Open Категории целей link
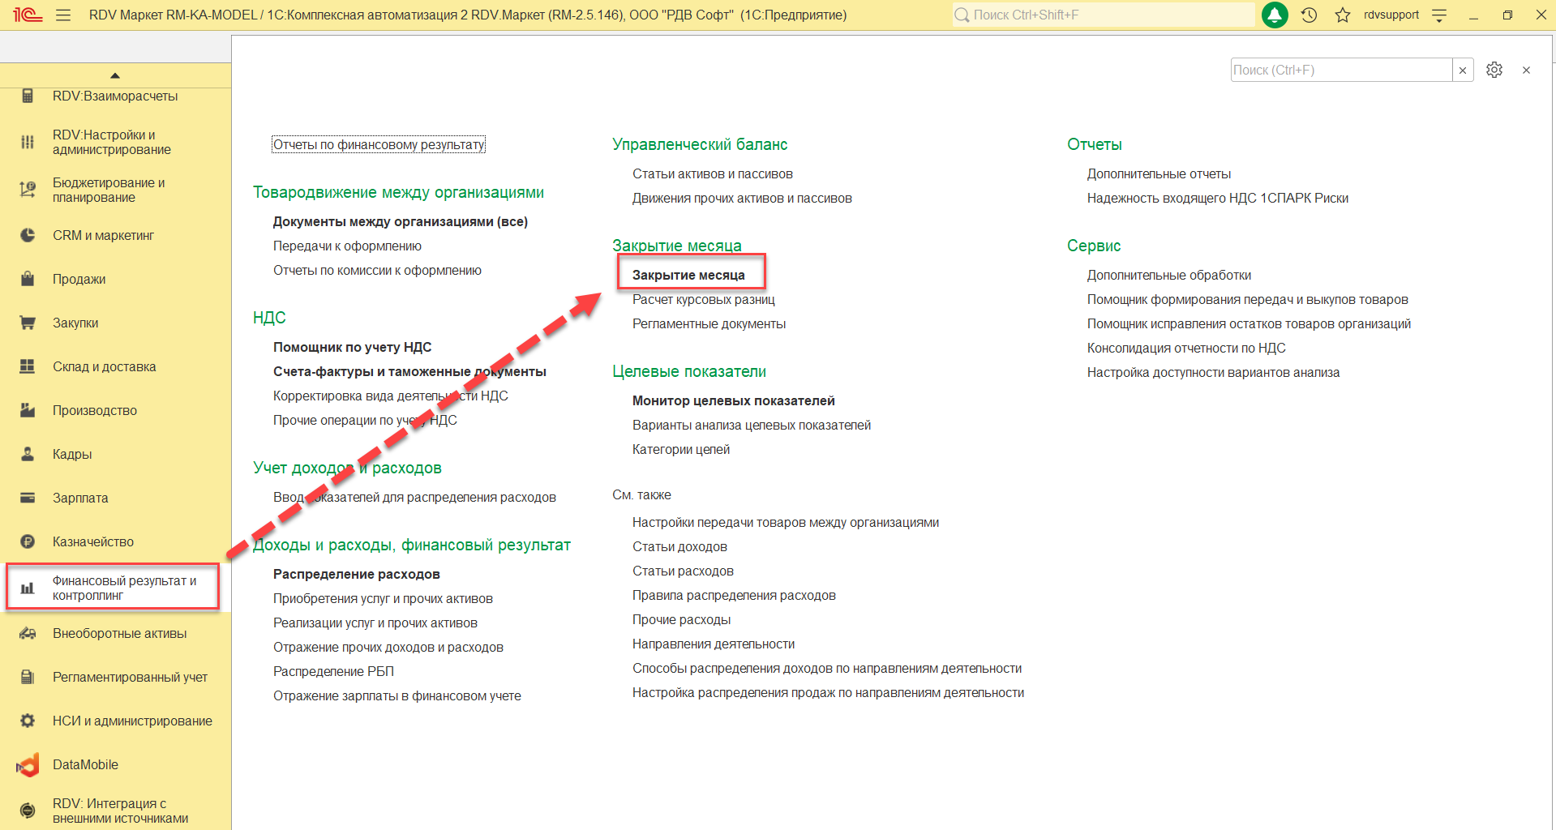1556x830 pixels. (681, 449)
